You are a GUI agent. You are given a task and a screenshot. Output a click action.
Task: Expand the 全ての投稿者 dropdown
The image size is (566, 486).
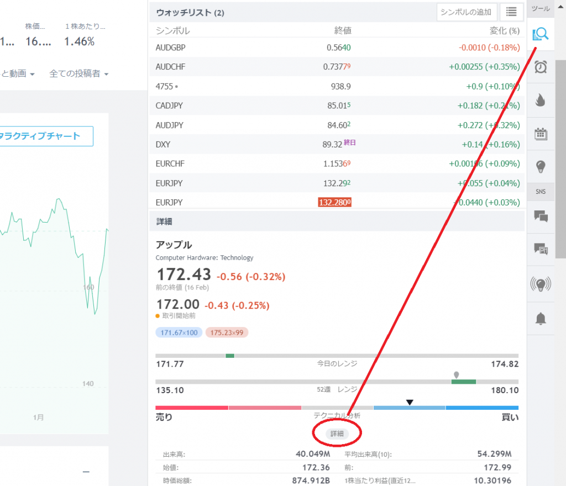point(78,74)
